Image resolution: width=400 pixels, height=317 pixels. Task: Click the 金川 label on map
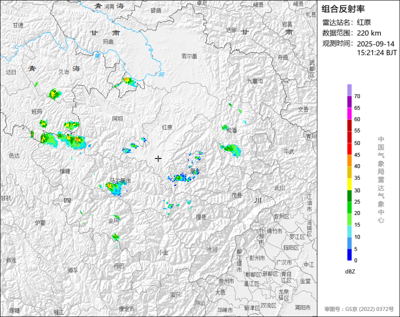[113, 221]
